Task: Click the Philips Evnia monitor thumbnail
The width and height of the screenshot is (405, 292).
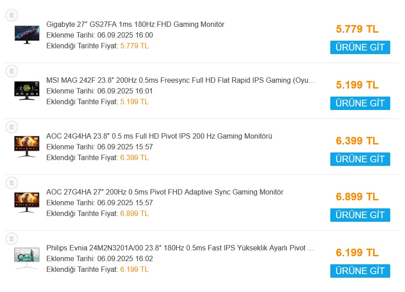Action: [27, 258]
